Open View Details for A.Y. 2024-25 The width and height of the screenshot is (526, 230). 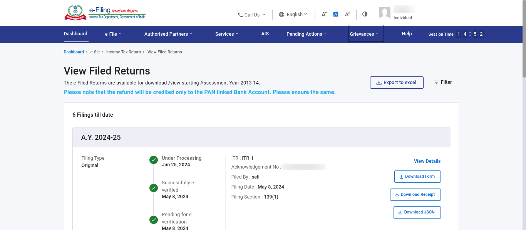[x=427, y=161]
